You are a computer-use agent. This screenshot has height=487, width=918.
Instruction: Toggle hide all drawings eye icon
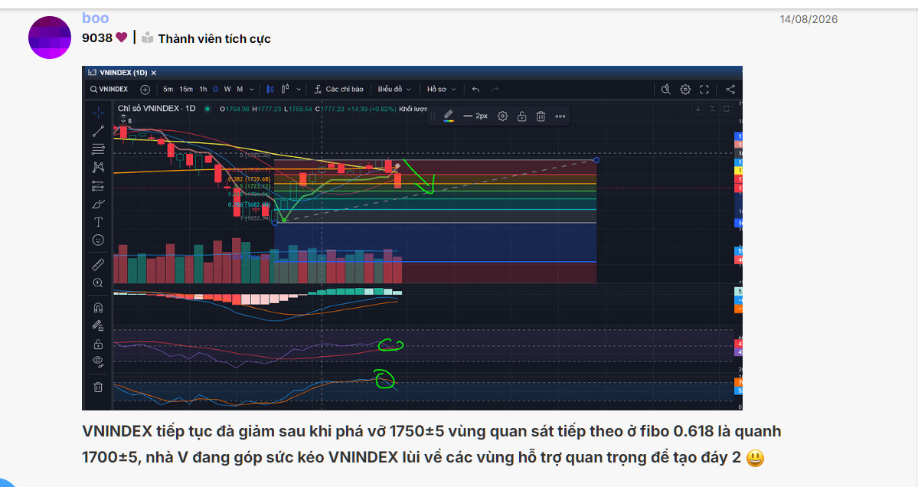pos(98,361)
